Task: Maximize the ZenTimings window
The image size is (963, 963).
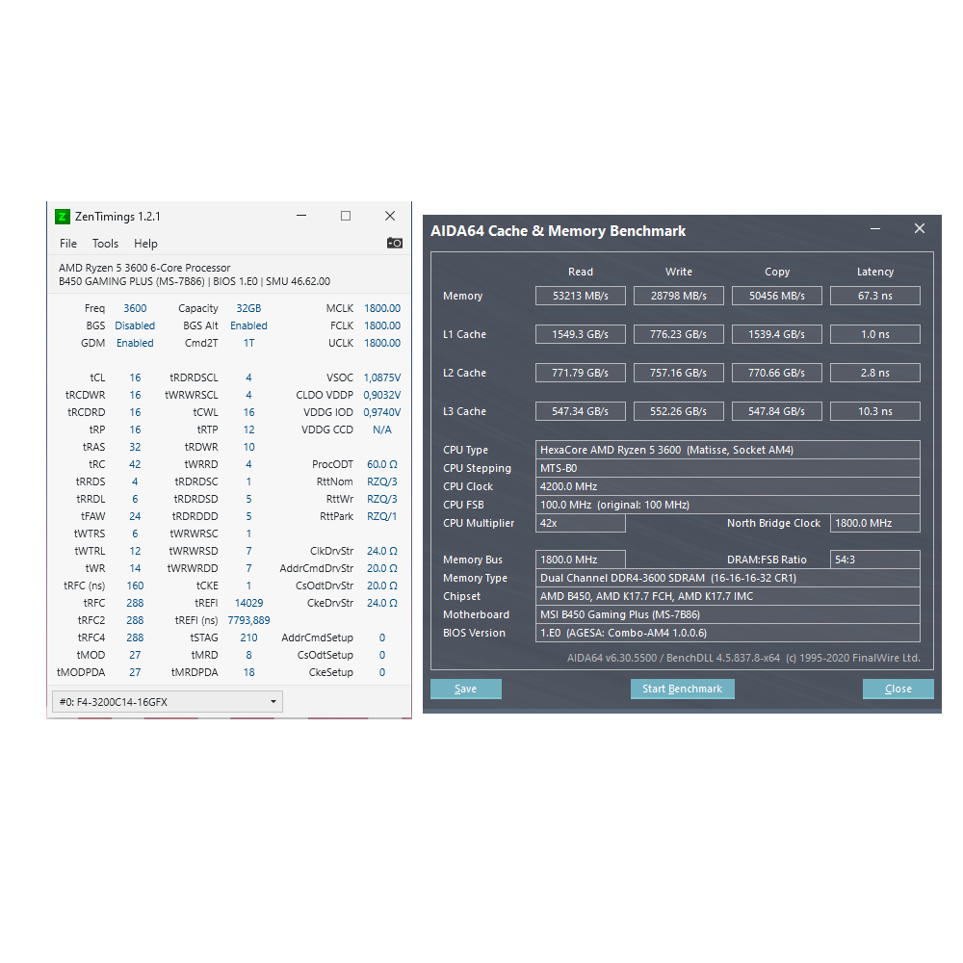Action: pyautogui.click(x=346, y=216)
